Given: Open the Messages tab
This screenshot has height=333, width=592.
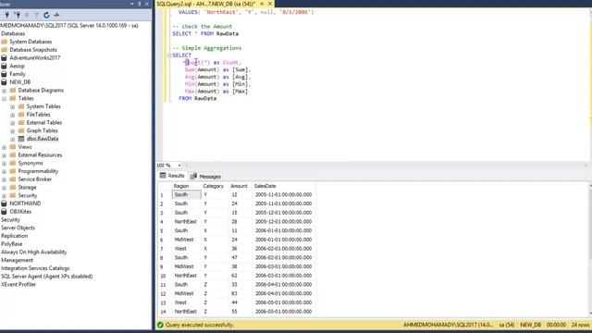Looking at the screenshot, I should point(206,177).
